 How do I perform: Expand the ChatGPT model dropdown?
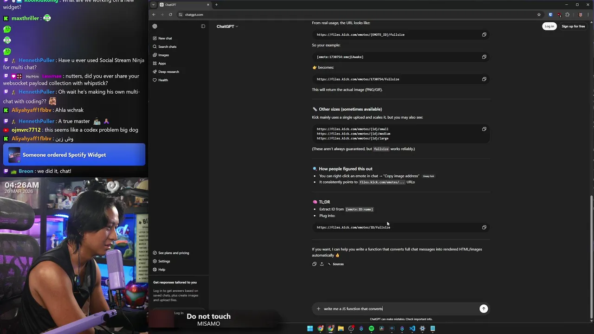227,26
